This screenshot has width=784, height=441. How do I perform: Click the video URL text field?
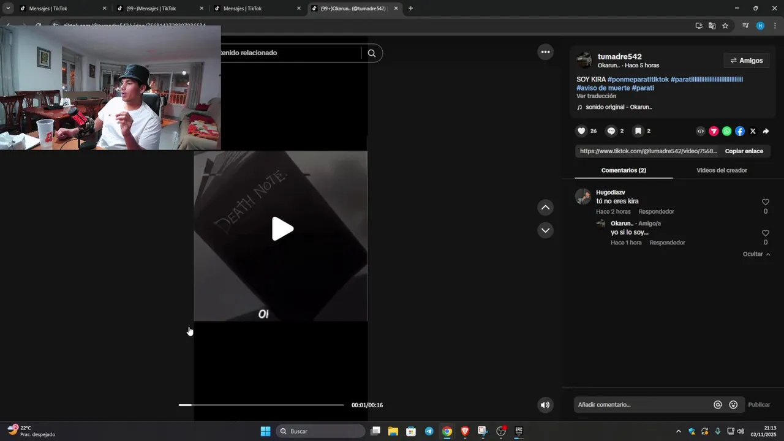pos(648,151)
